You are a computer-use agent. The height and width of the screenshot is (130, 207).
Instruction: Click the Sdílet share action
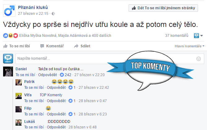[x=82, y=46]
